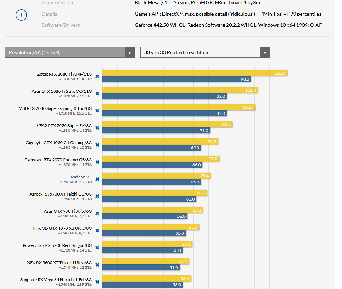Click the X icon beside Gainward RTX 2070 Phoenix
Screen dimensions: 342x289
pyautogui.click(x=97, y=162)
